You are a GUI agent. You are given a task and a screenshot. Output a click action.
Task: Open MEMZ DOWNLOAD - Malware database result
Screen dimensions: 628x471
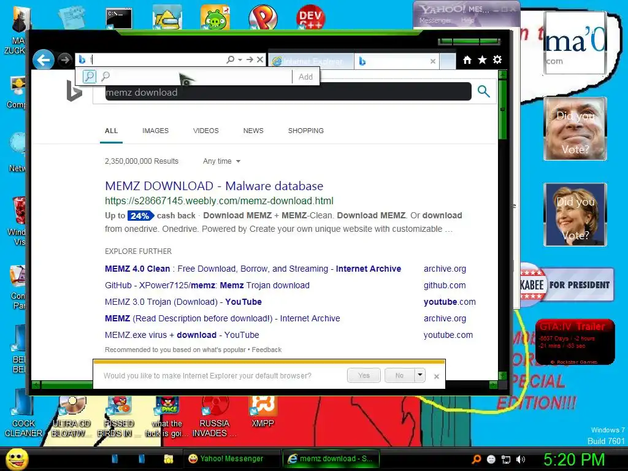pos(214,186)
